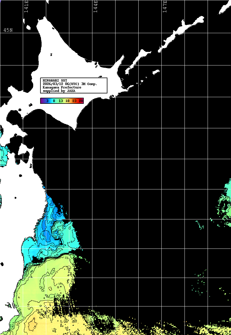This screenshot has height=335, width=231.
Task: Select the red 28 end of the color scale
Action: (x=81, y=101)
